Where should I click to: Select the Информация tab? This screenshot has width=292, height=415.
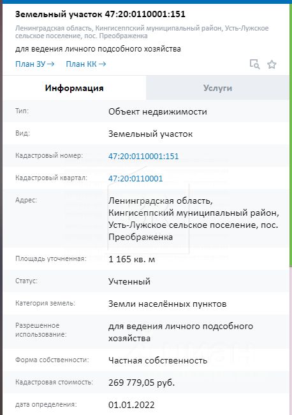pyautogui.click(x=74, y=88)
